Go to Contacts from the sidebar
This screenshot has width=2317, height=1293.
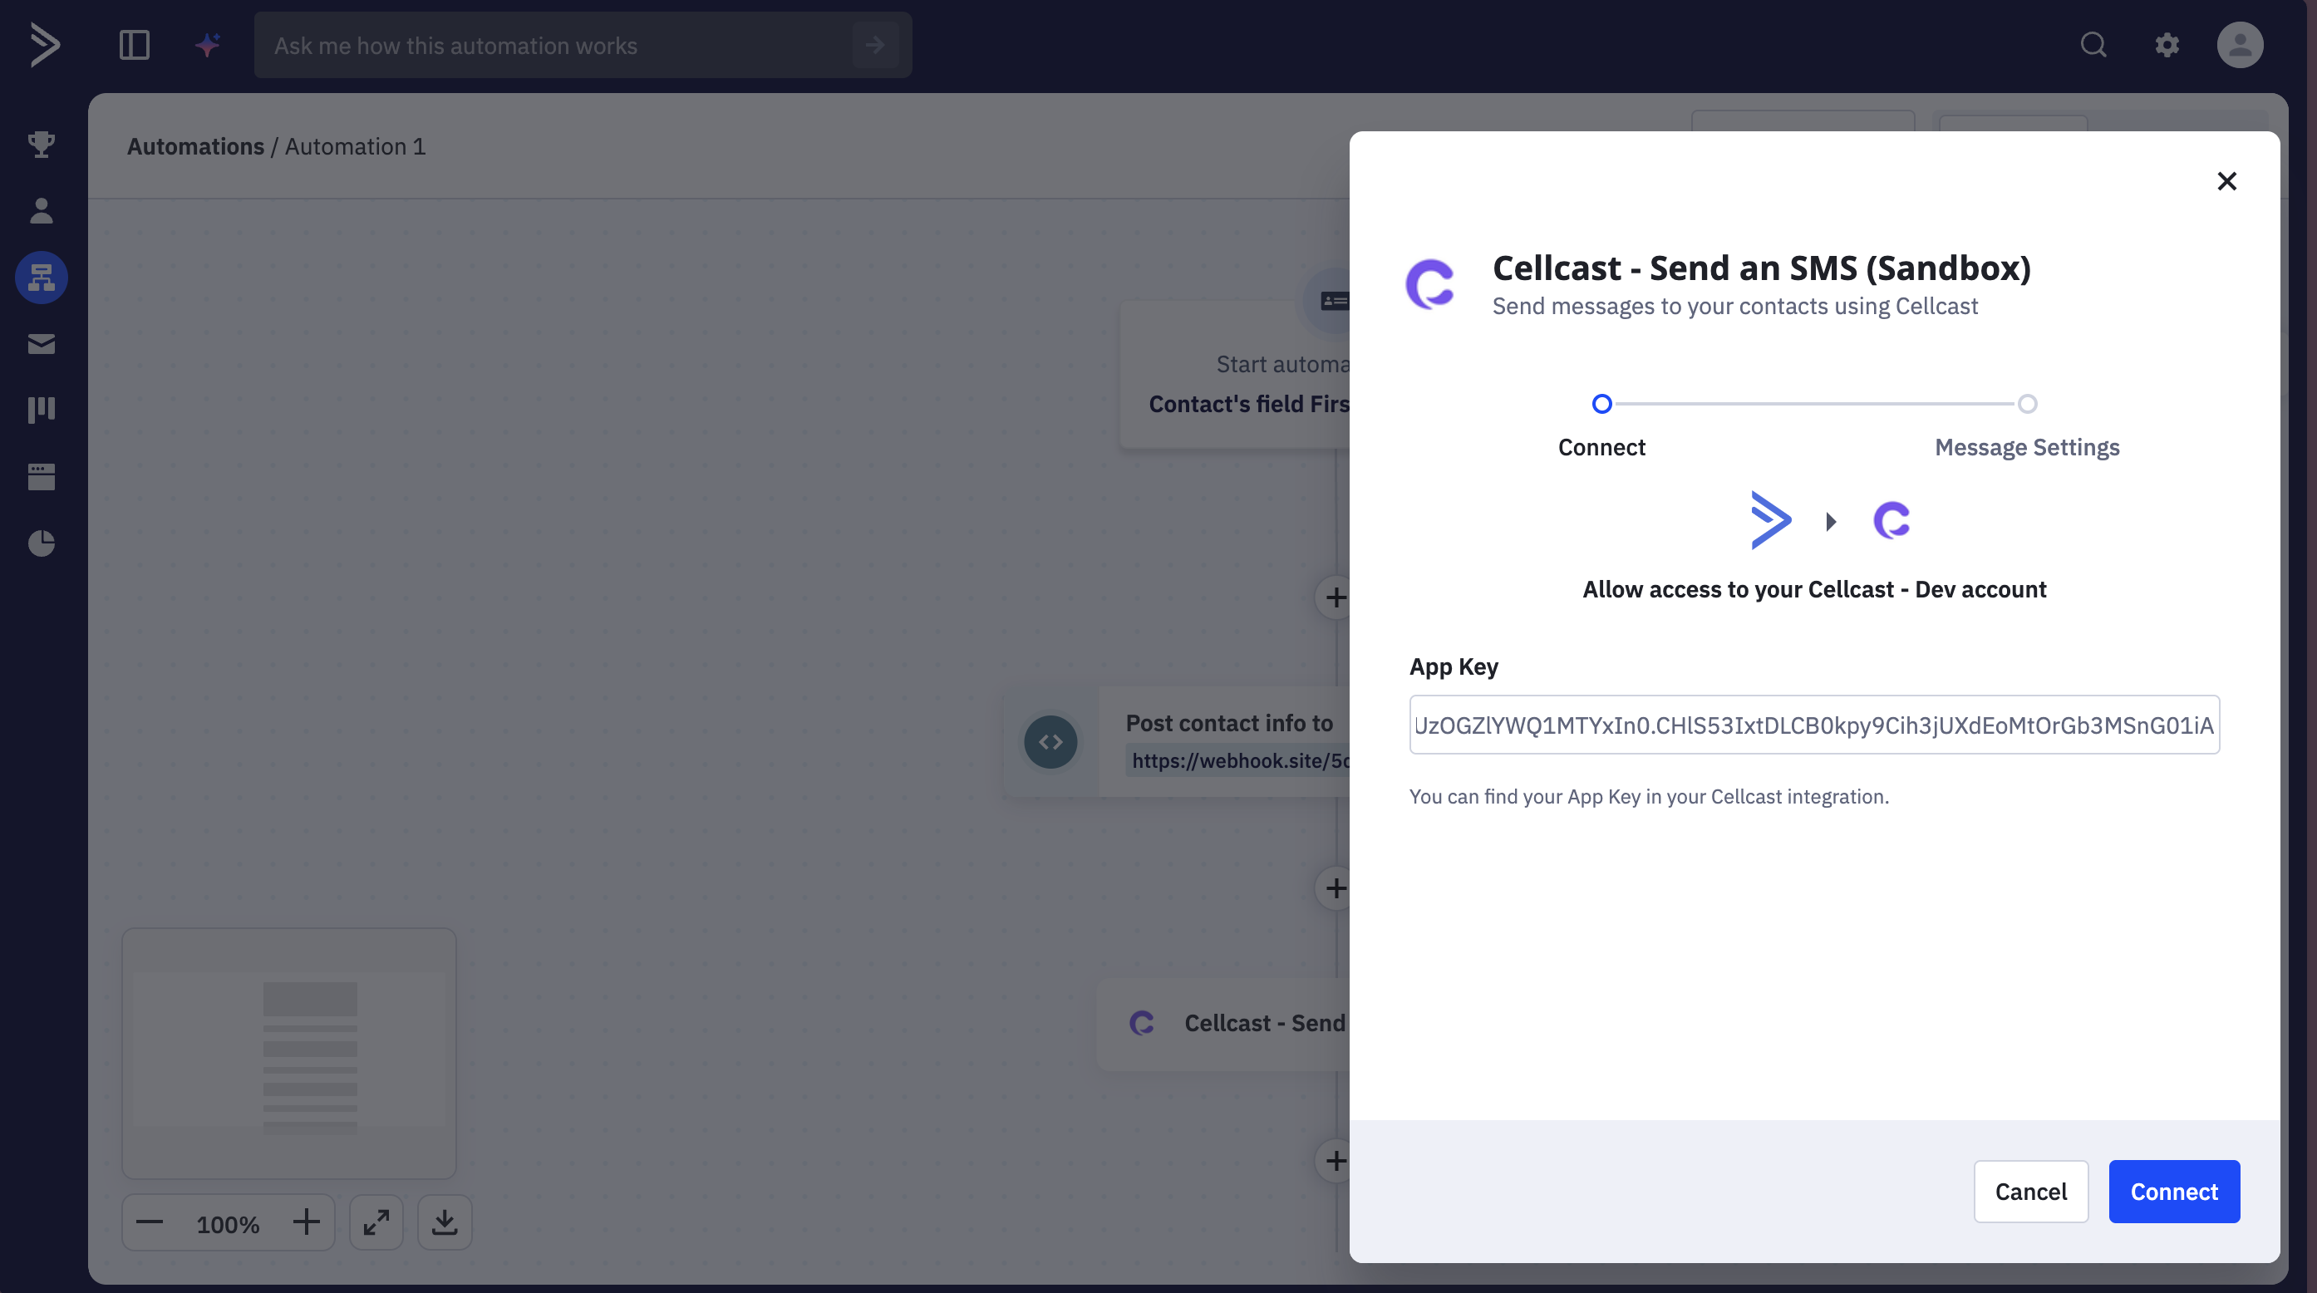coord(42,210)
